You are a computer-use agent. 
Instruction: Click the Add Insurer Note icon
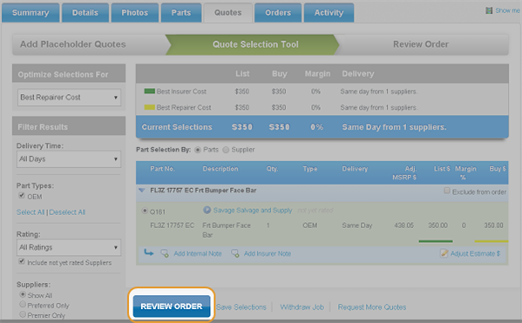click(x=235, y=253)
